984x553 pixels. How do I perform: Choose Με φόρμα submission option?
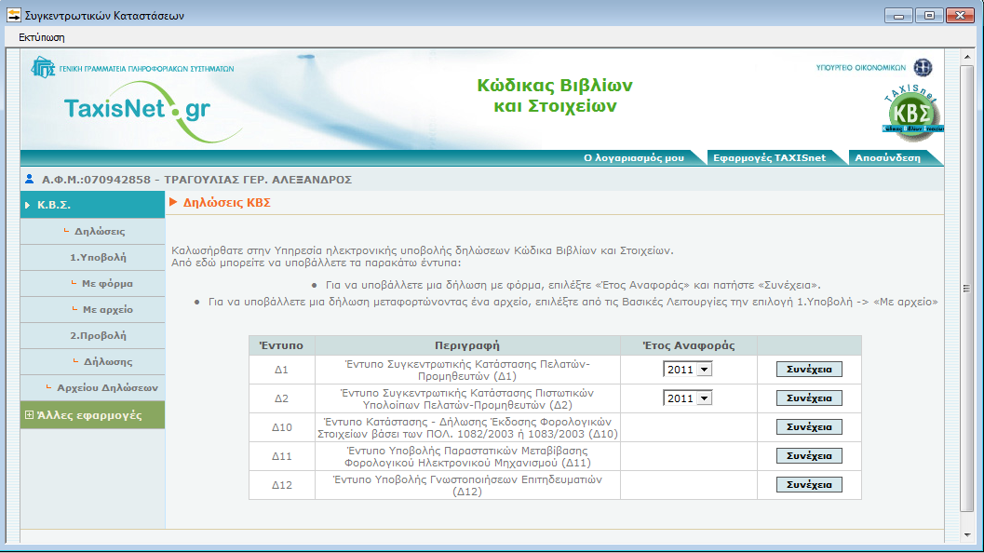click(x=107, y=284)
